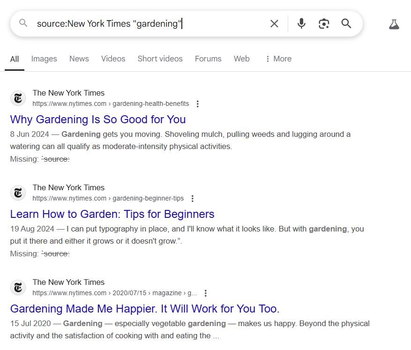Switch to the Forums tab

click(x=208, y=59)
